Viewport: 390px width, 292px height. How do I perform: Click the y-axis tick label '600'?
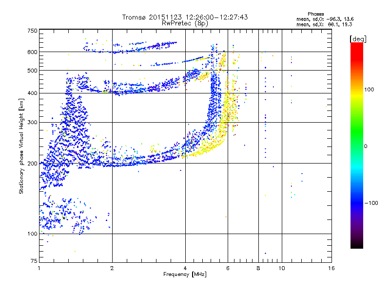coord(32,52)
